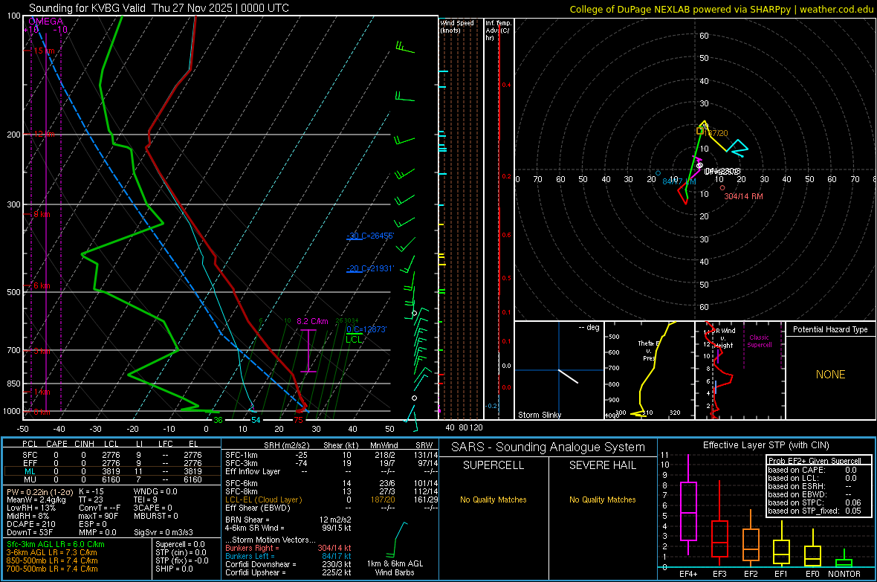
Task: Select the MU parcel row
Action: pyautogui.click(x=112, y=479)
